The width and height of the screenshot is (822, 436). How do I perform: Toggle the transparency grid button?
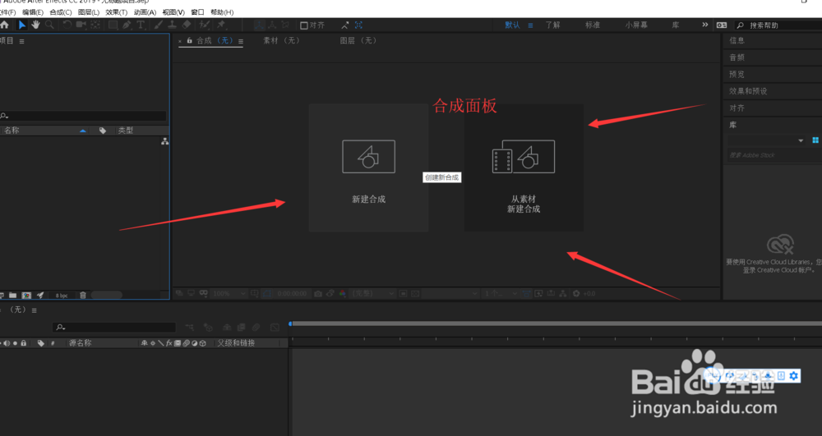point(415,294)
